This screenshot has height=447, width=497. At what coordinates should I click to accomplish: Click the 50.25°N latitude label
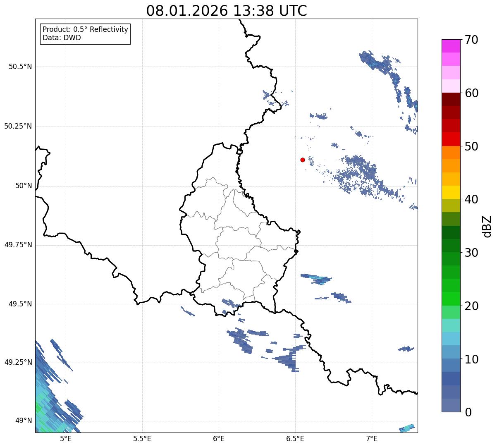[x=18, y=126]
